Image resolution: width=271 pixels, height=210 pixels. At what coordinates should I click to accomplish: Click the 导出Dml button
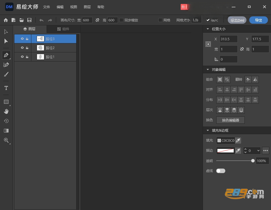pos(237,20)
